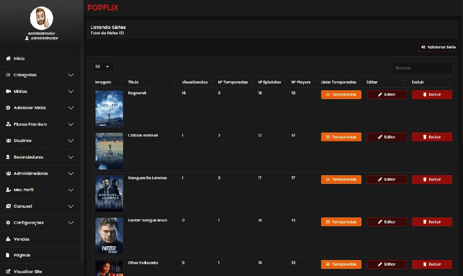Click Excluir for Olhar Indiscreto
Screen dimensions: 463x276
432,264
